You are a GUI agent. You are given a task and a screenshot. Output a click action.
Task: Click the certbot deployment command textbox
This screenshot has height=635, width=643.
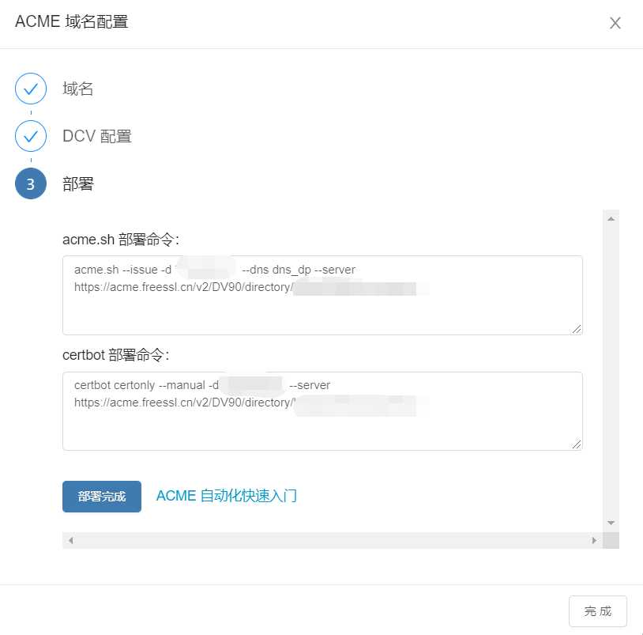[x=322, y=419]
